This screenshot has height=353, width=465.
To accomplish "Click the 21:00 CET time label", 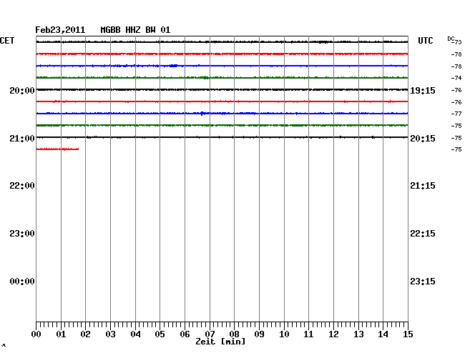I will 22,139.
